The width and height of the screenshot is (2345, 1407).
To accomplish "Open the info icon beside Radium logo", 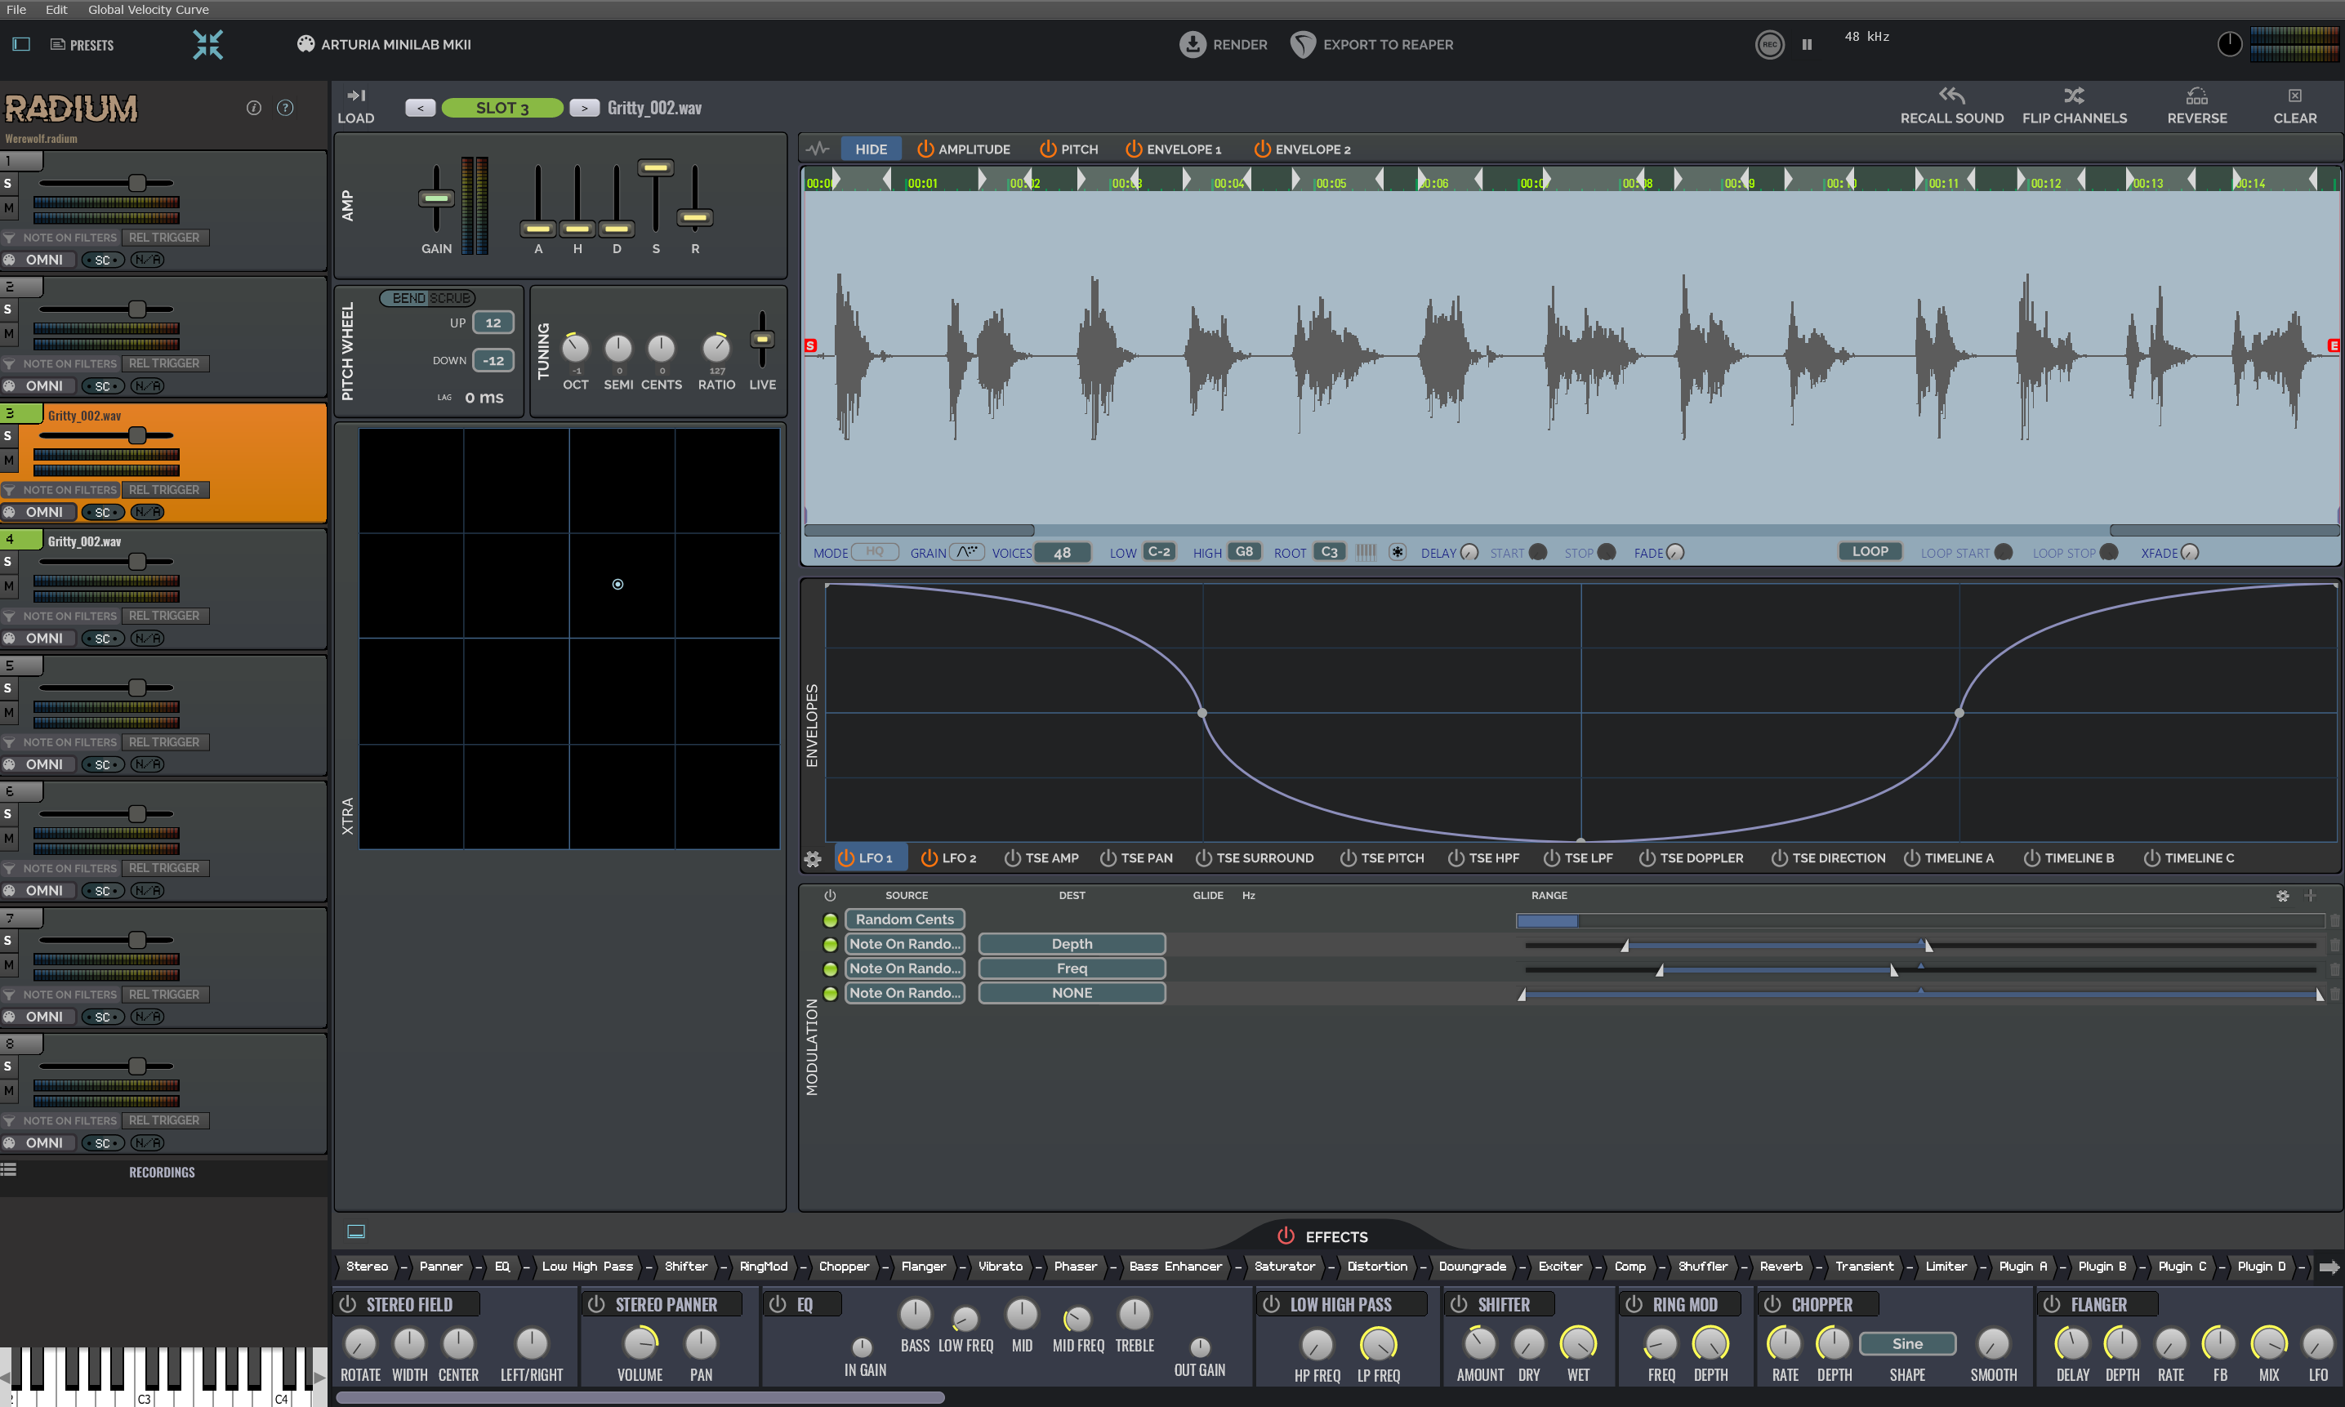I will click(x=253, y=108).
